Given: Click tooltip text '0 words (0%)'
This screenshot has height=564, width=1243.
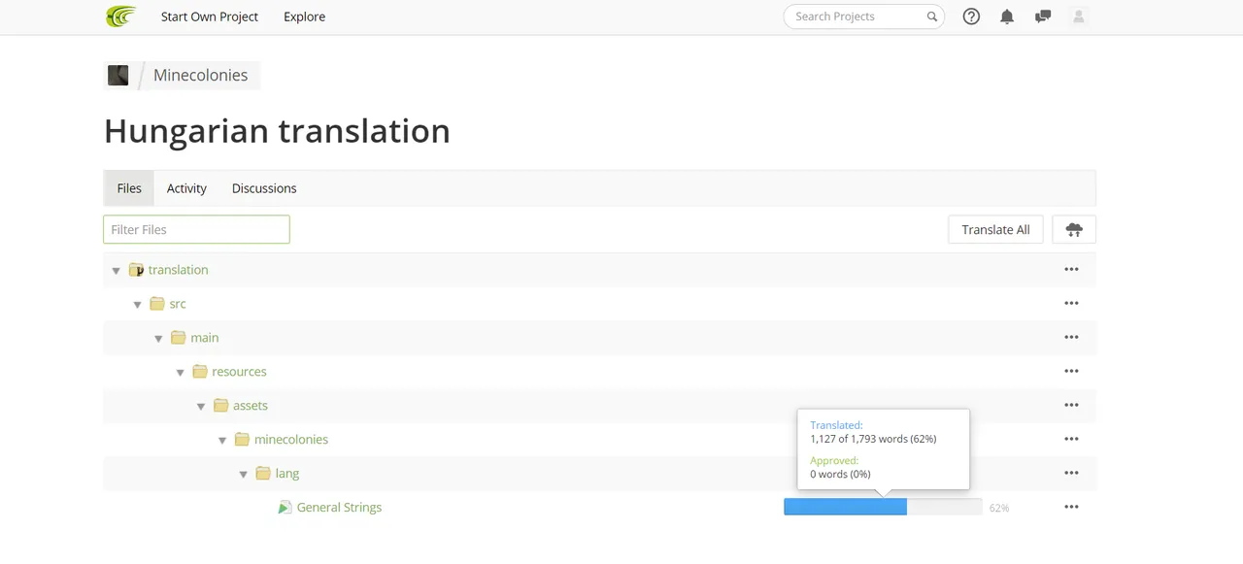Looking at the screenshot, I should click(x=840, y=474).
